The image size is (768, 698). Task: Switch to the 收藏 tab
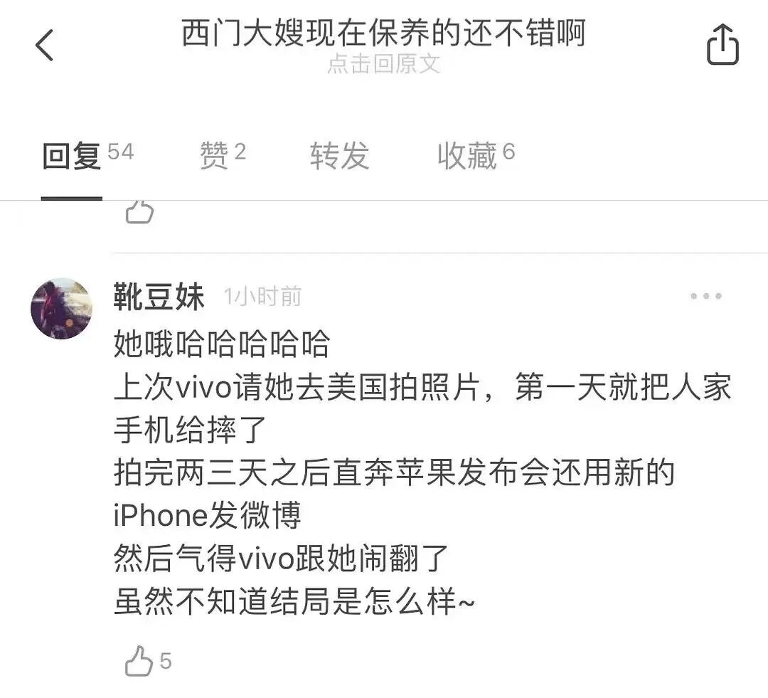pos(466,155)
